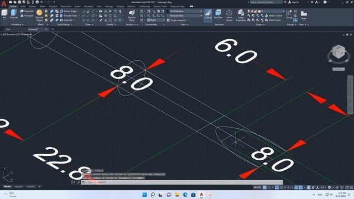Open the layer name dropdown list
The image size is (354, 199).
[265, 11]
